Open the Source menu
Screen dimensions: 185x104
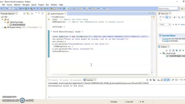pos(10,5)
